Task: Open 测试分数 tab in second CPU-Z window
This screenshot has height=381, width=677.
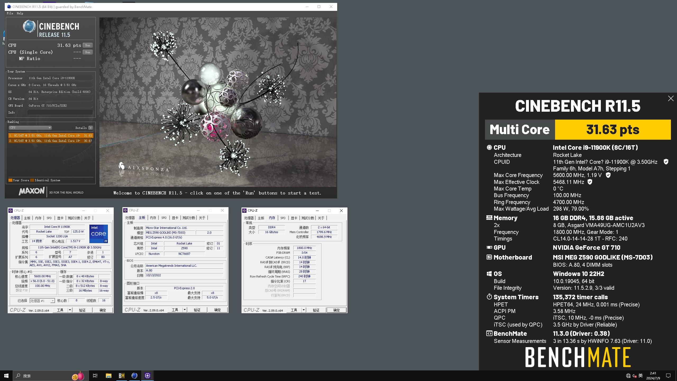Action: point(189,218)
